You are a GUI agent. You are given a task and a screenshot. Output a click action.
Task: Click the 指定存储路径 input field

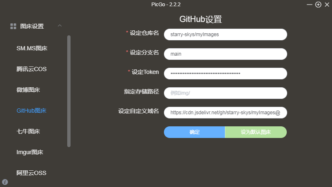pyautogui.click(x=225, y=93)
